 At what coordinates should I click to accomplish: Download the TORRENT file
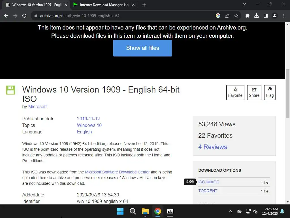coord(208,191)
